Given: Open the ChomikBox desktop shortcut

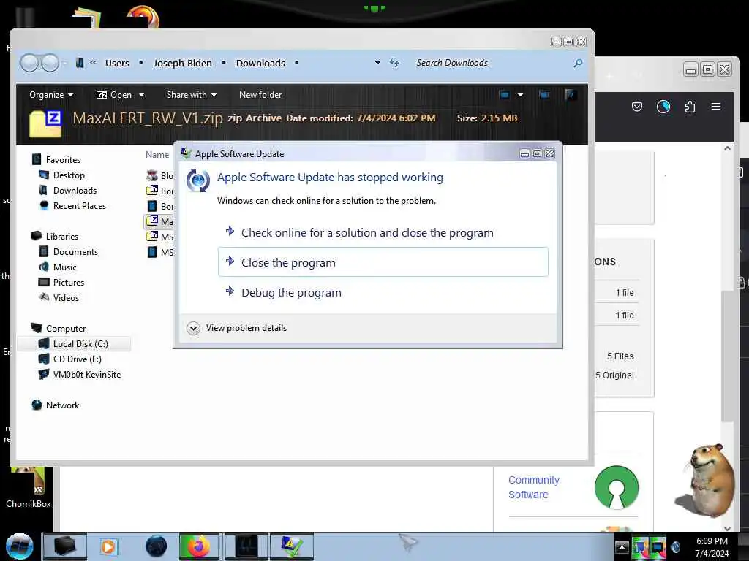Looking at the screenshot, I should [29, 487].
